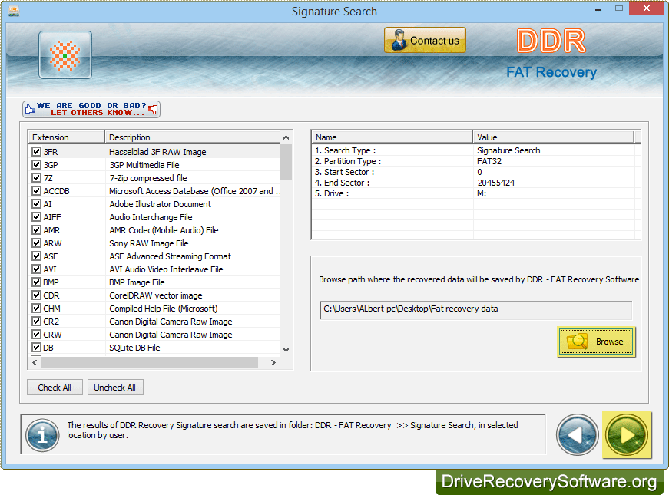Image resolution: width=669 pixels, height=495 pixels.
Task: Click the Contact us person icon
Action: (x=398, y=39)
